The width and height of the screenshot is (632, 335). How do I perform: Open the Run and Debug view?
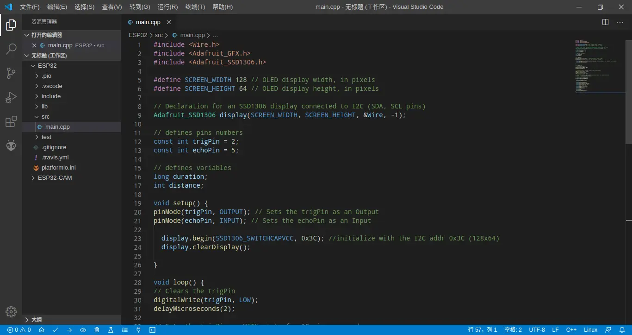click(x=11, y=97)
